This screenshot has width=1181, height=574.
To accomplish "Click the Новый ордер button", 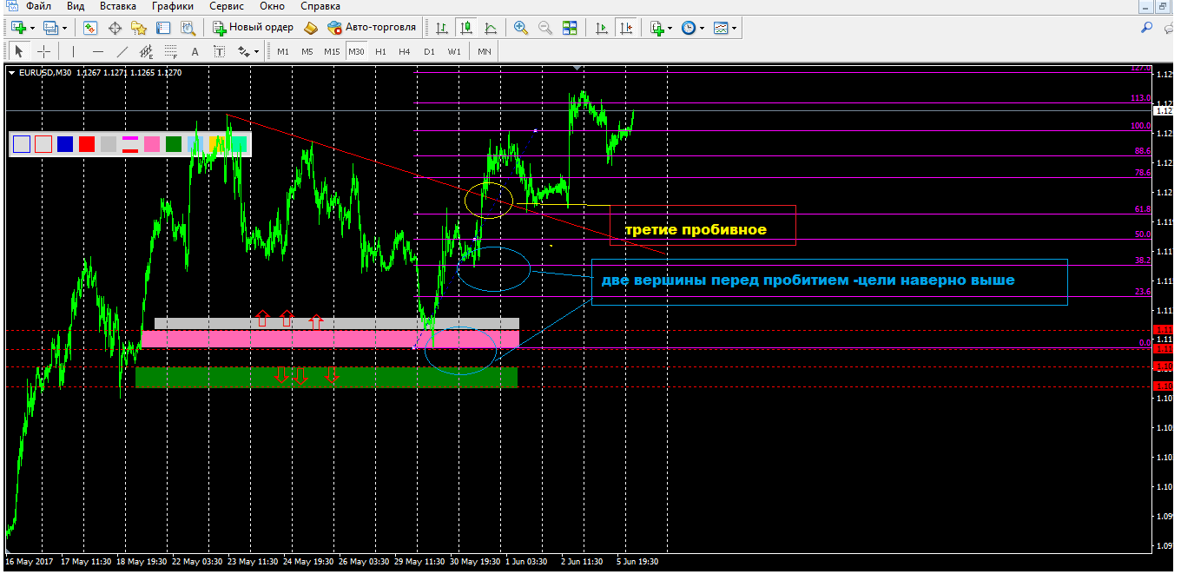I will pos(253,28).
